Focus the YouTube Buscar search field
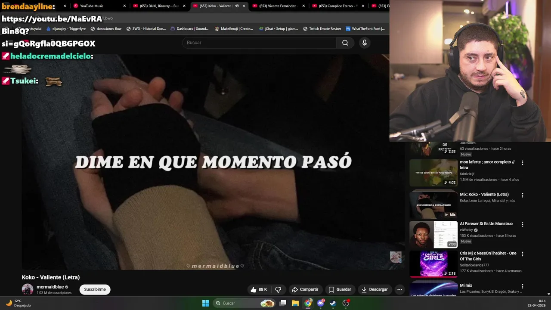Image resolution: width=551 pixels, height=310 pixels. 259,43
